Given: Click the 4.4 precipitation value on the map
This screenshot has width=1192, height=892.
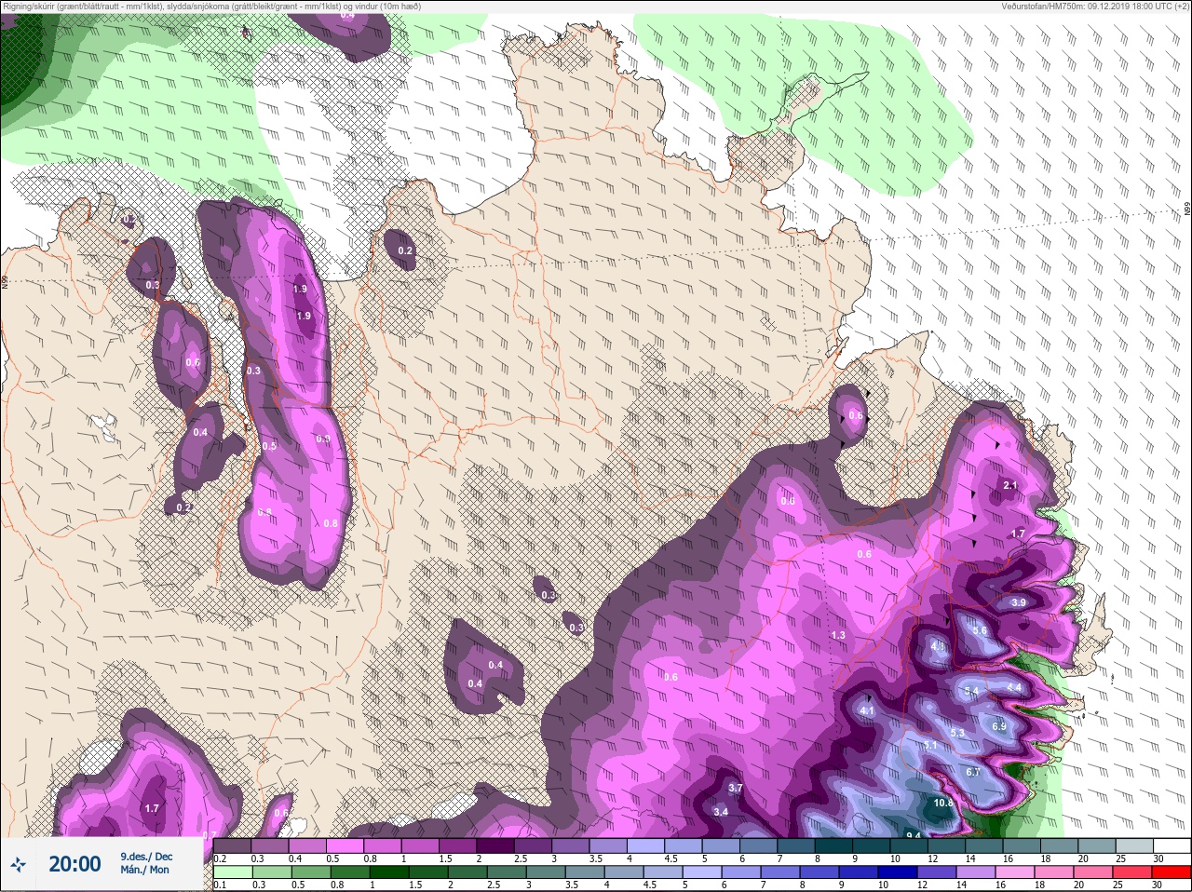Looking at the screenshot, I should (x=1014, y=688).
